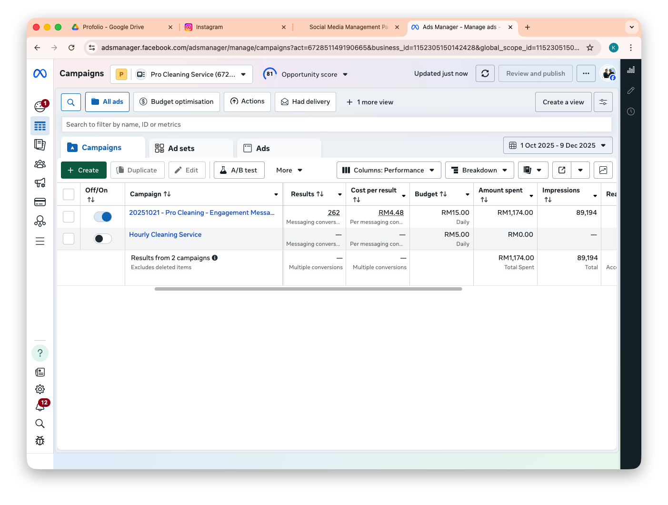Open Campaign column header dropdown arrow

(x=276, y=194)
